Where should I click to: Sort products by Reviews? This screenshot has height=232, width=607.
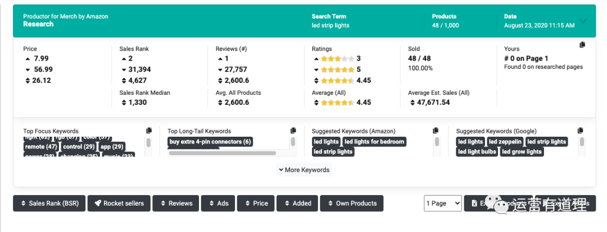pos(176,203)
